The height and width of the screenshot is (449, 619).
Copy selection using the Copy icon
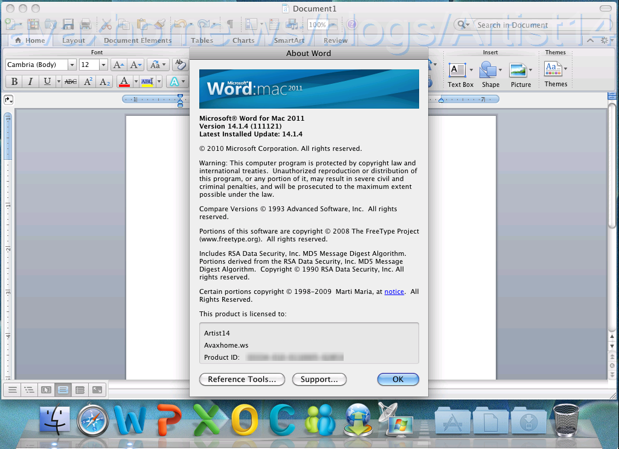[x=124, y=25]
